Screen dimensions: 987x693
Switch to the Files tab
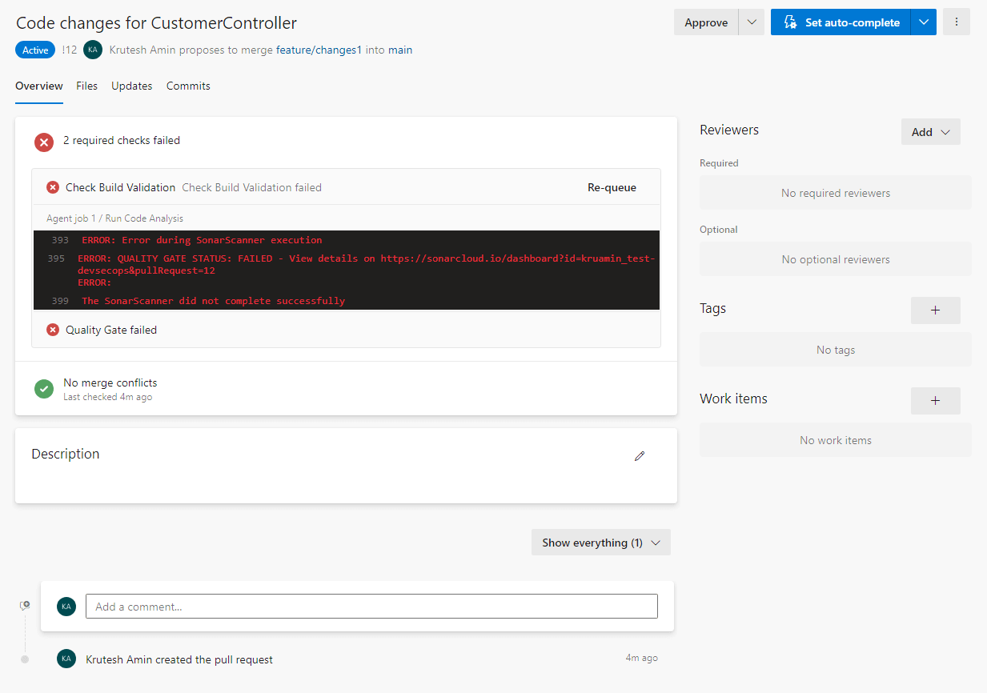coord(86,86)
